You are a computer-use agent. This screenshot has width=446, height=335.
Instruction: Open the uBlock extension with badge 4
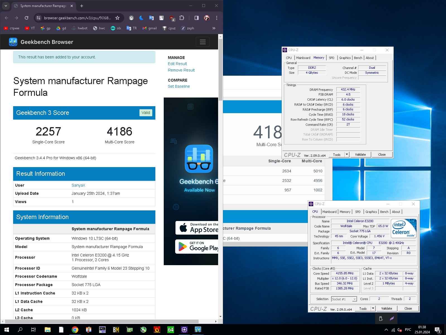(172, 18)
